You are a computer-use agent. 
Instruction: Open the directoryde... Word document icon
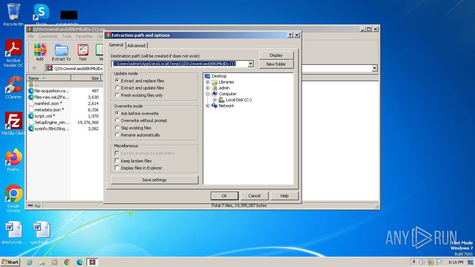[13, 233]
